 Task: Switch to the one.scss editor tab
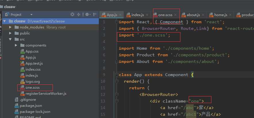pyautogui.click(x=165, y=15)
